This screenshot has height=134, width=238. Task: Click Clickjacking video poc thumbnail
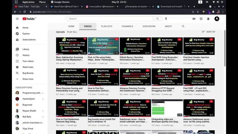[167, 108]
